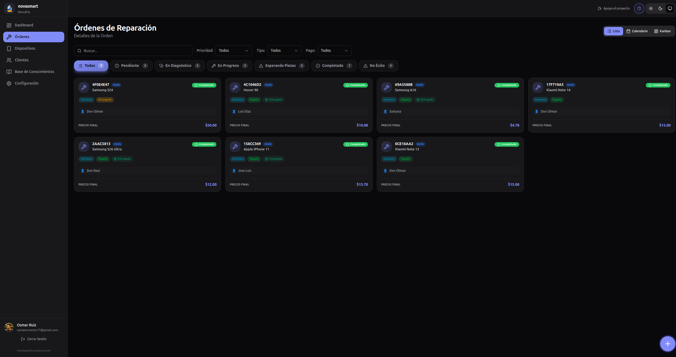Click the search magnifier in the Buscar field
The width and height of the screenshot is (676, 357).
coord(79,50)
